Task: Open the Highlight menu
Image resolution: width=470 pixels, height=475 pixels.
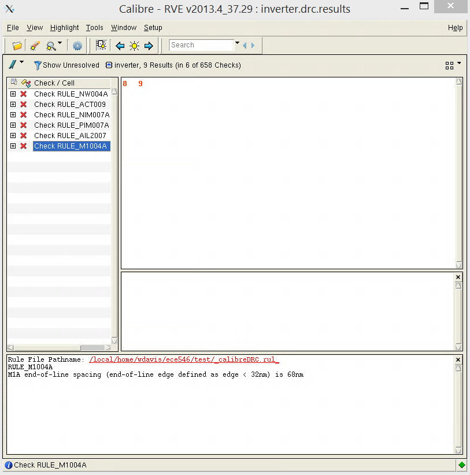Action: (x=64, y=28)
